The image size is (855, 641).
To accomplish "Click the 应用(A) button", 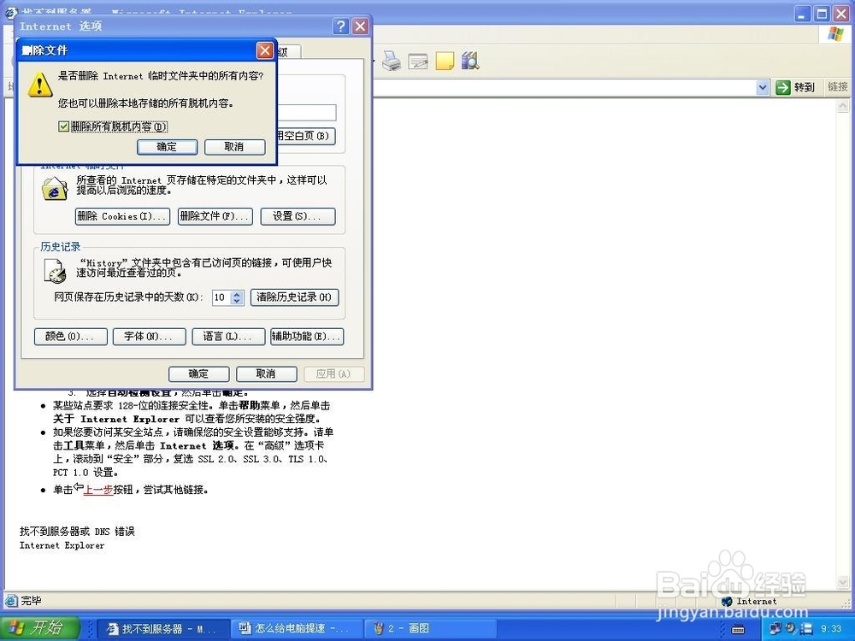I will pyautogui.click(x=333, y=374).
